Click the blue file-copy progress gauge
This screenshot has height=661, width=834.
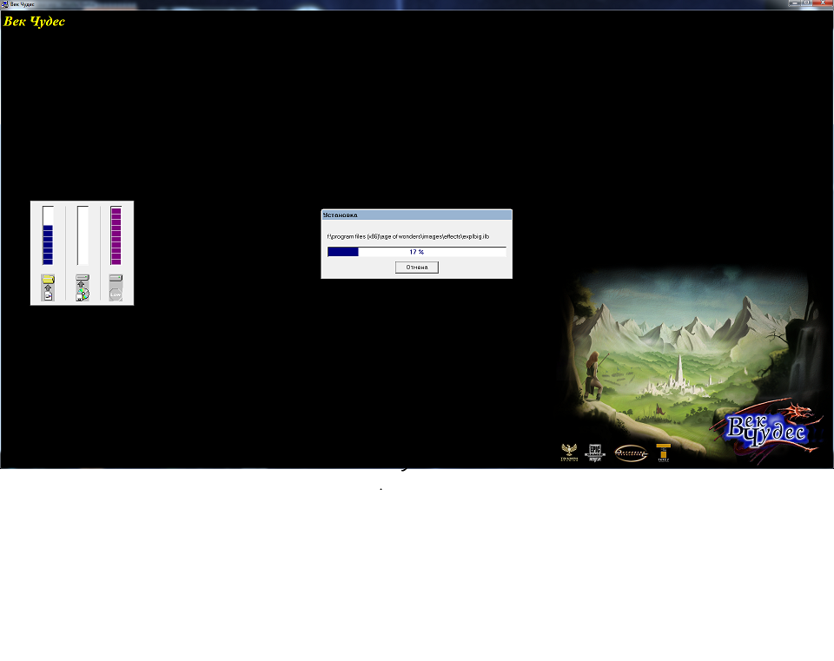[x=48, y=235]
